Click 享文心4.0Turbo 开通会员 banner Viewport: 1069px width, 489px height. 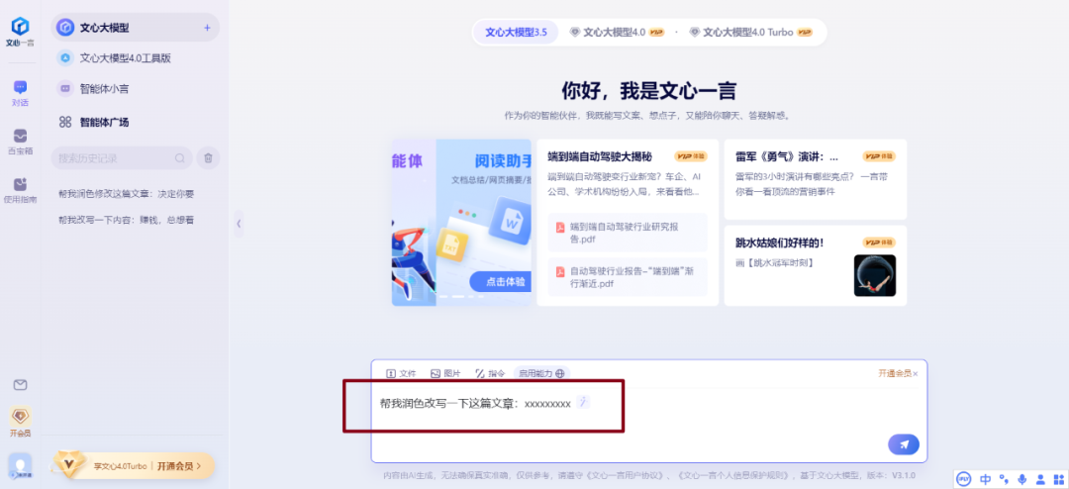pos(134,466)
